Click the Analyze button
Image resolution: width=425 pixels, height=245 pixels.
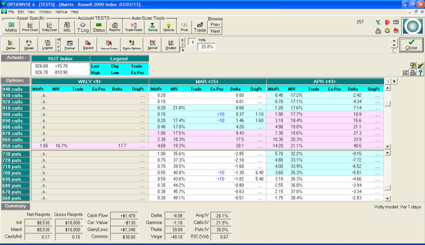[171, 45]
